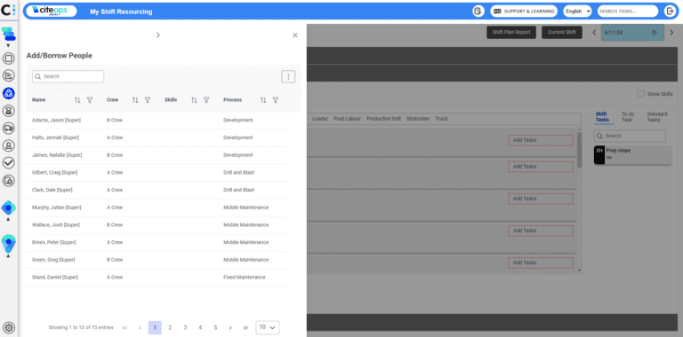This screenshot has height=337, width=683.
Task: Sort the table by the Skills column
Action: [x=194, y=100]
